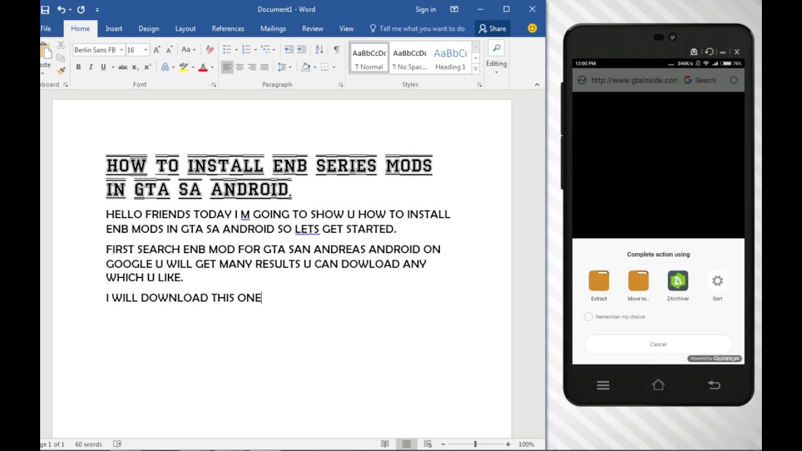
Task: Click the Tell me what you want to do box
Action: tap(417, 28)
